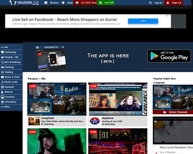Open the Browse grid icon
This screenshot has height=154, width=193.
[46, 3]
